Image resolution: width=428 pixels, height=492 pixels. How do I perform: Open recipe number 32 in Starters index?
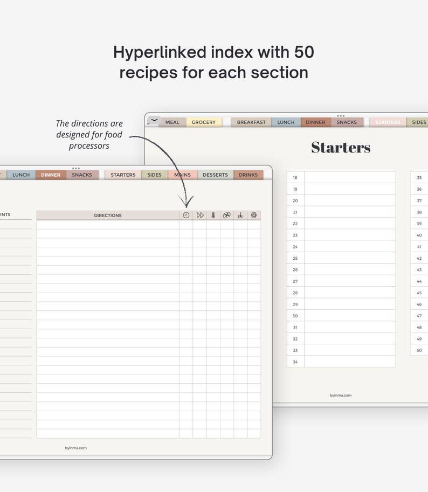tap(295, 339)
